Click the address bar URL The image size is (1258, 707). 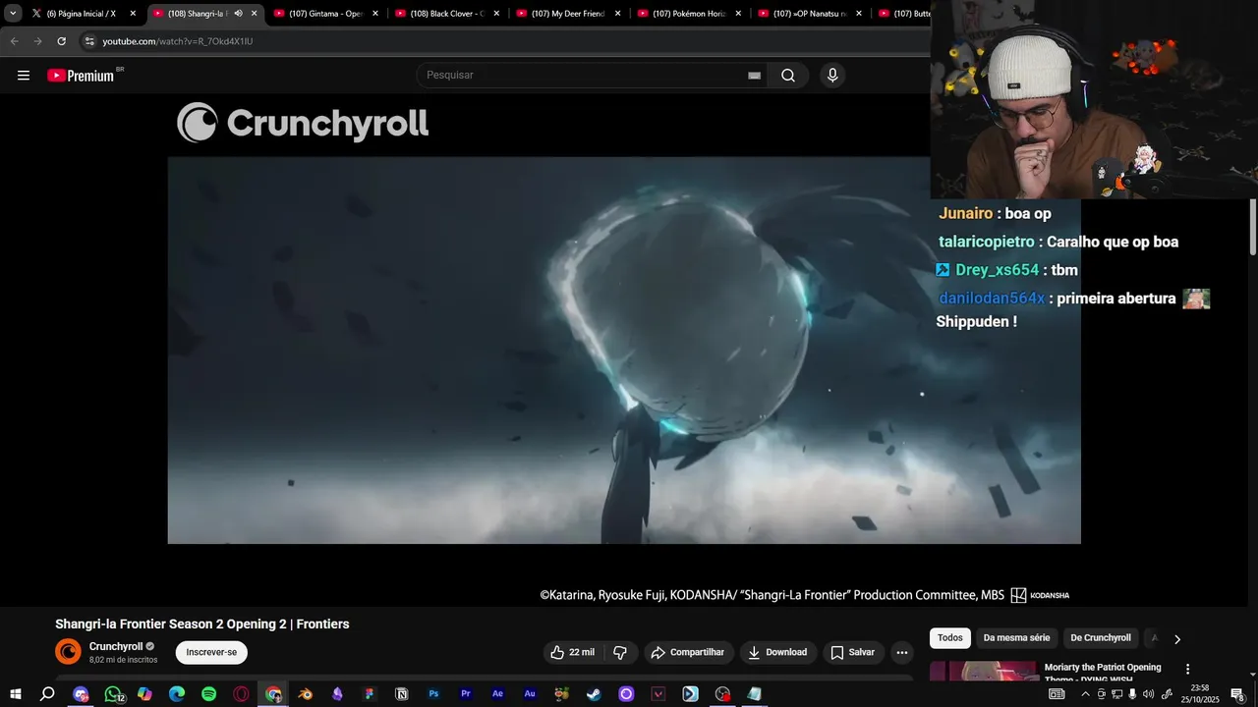click(178, 41)
